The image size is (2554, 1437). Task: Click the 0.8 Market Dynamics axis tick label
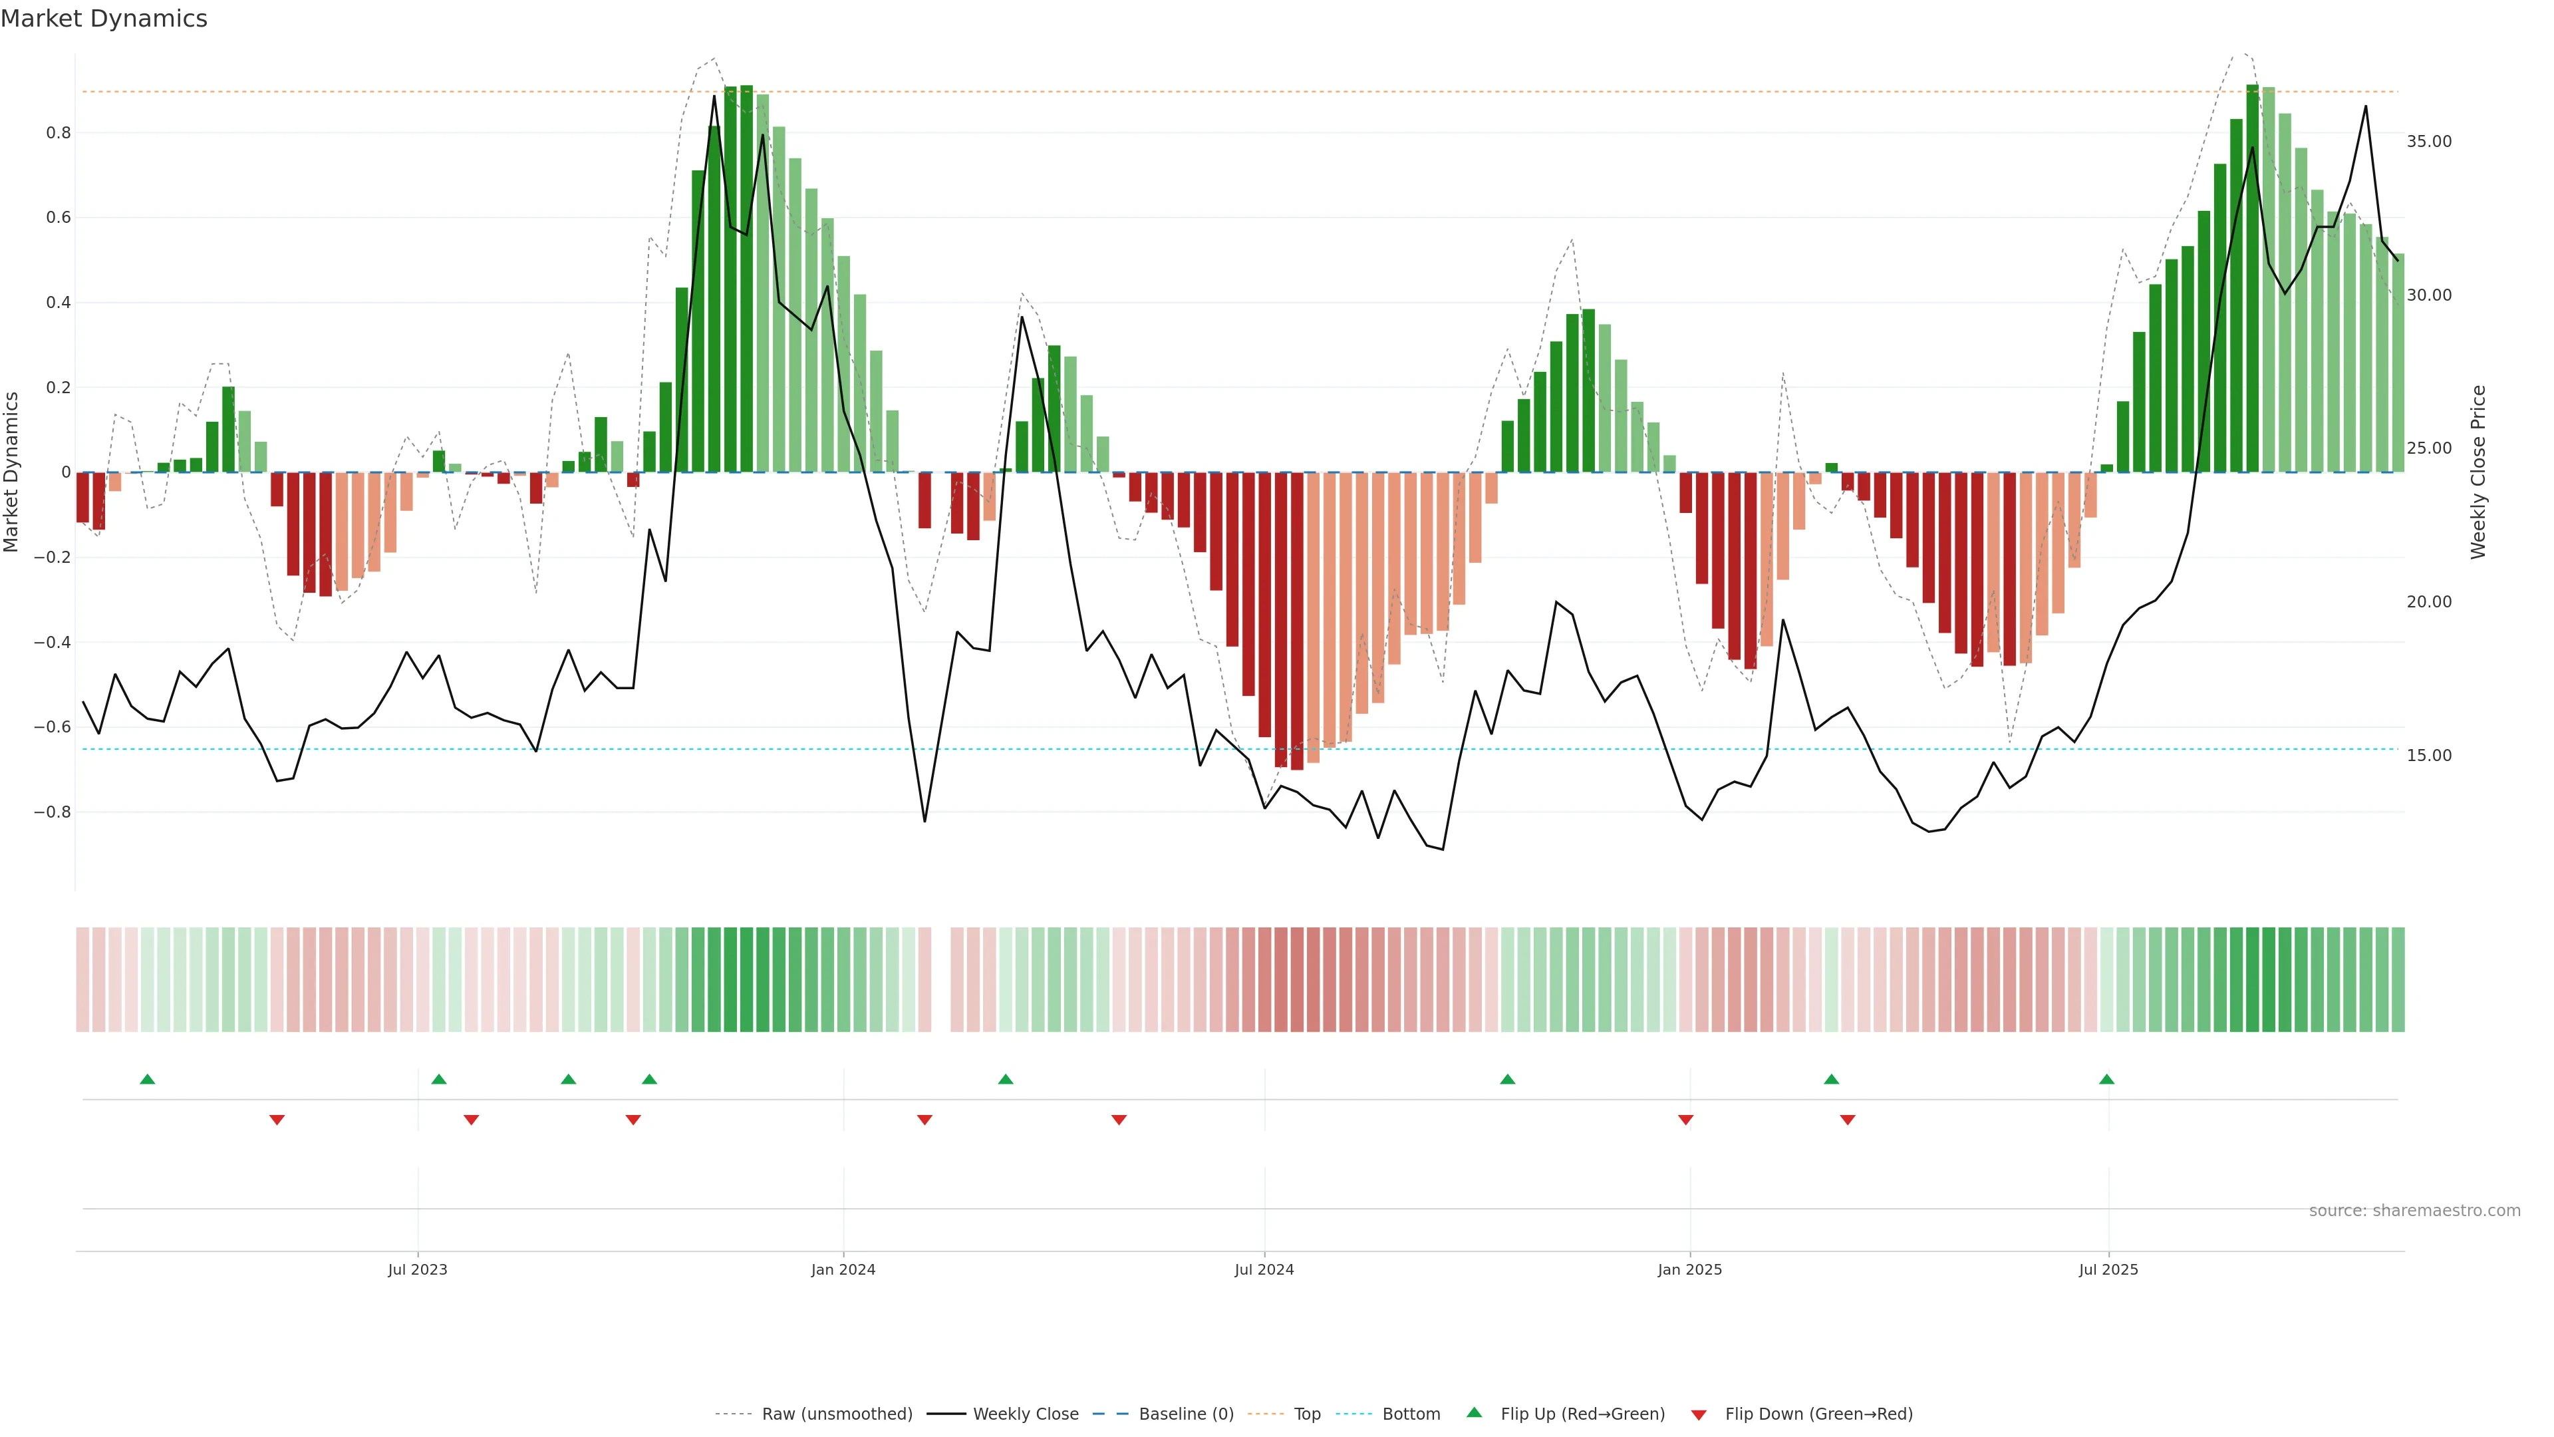(x=59, y=133)
